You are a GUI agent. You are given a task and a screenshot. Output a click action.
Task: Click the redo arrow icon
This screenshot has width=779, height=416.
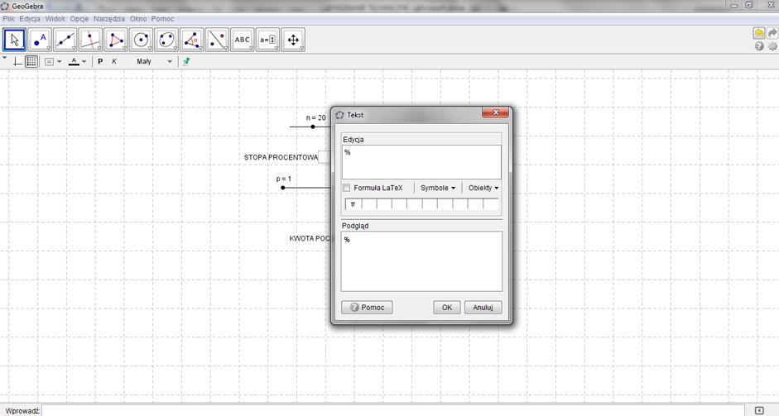[772, 33]
